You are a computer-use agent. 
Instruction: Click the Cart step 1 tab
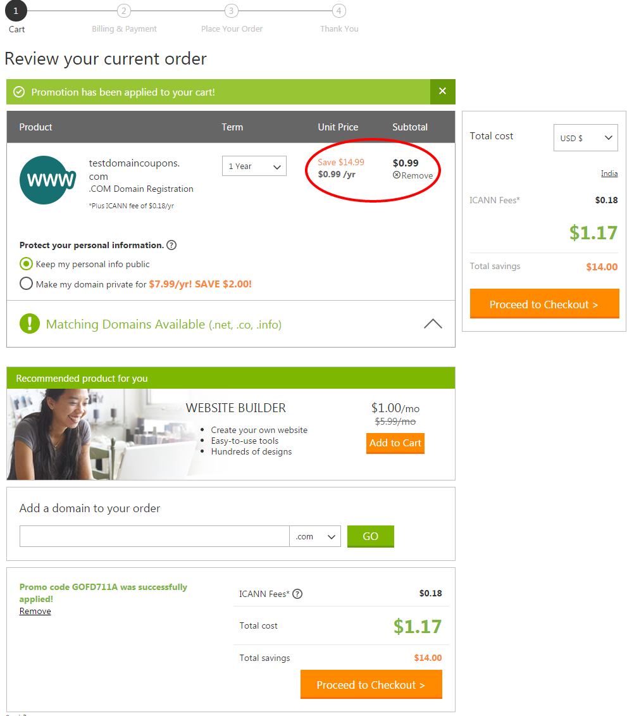pyautogui.click(x=16, y=18)
